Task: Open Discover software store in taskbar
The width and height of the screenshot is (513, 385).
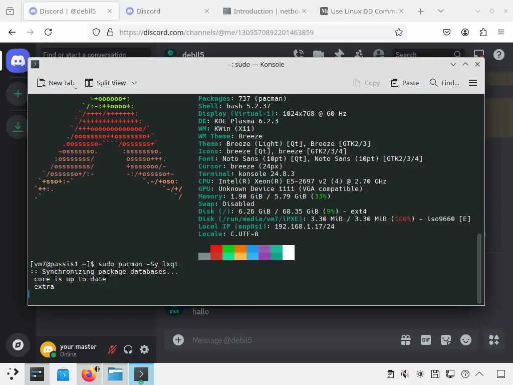Action: [x=63, y=374]
